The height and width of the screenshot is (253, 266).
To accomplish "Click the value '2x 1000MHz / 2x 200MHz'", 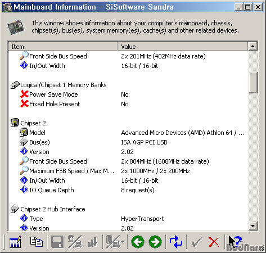I will (155, 171).
